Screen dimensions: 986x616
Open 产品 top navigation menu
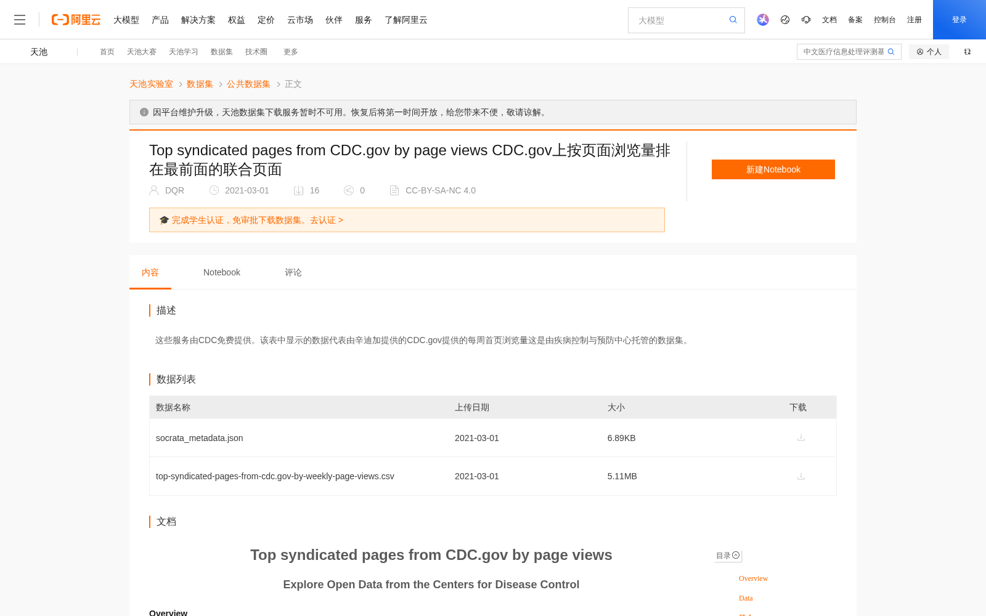tap(160, 20)
